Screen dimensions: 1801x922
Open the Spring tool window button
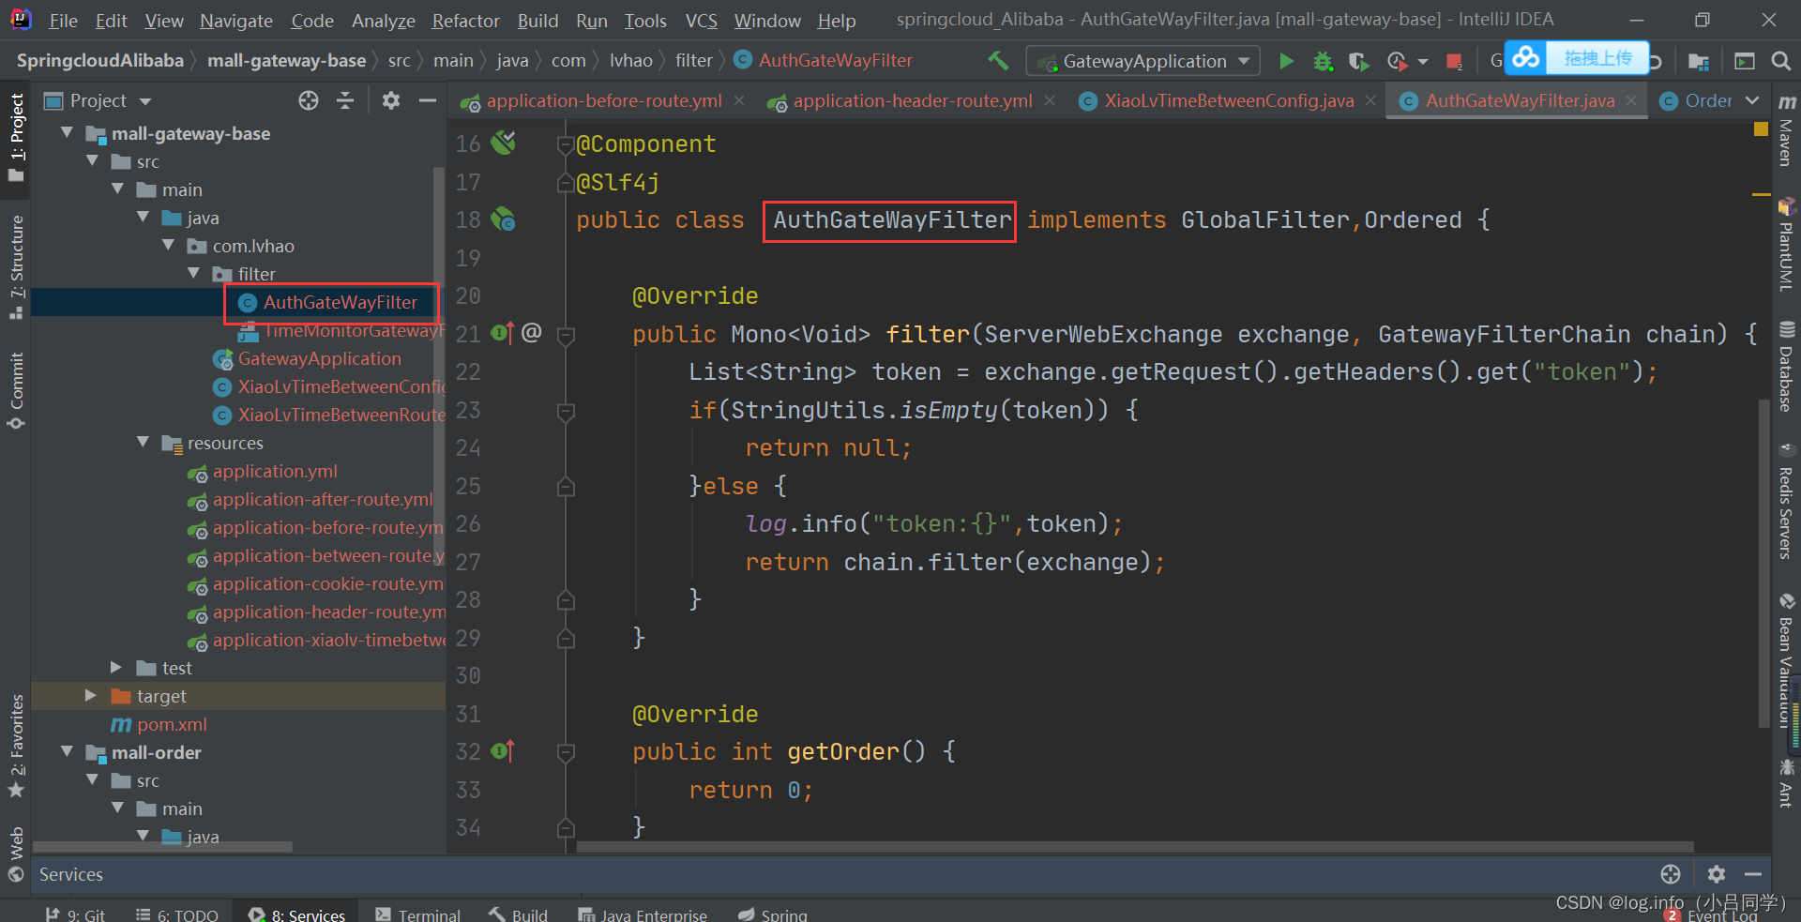coord(773,914)
